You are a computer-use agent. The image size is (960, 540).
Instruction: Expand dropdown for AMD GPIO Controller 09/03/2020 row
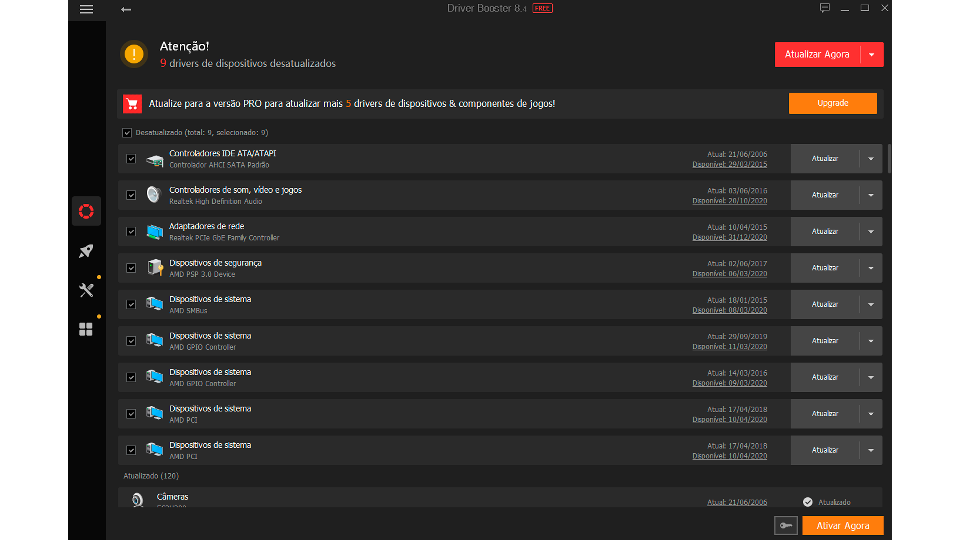click(871, 378)
